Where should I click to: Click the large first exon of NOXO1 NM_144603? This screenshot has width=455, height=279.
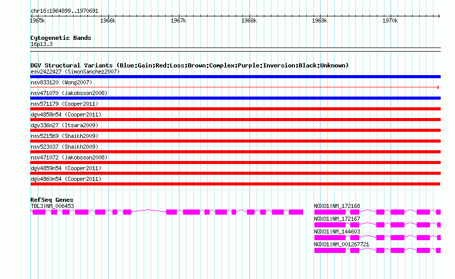pyautogui.click(x=330, y=238)
